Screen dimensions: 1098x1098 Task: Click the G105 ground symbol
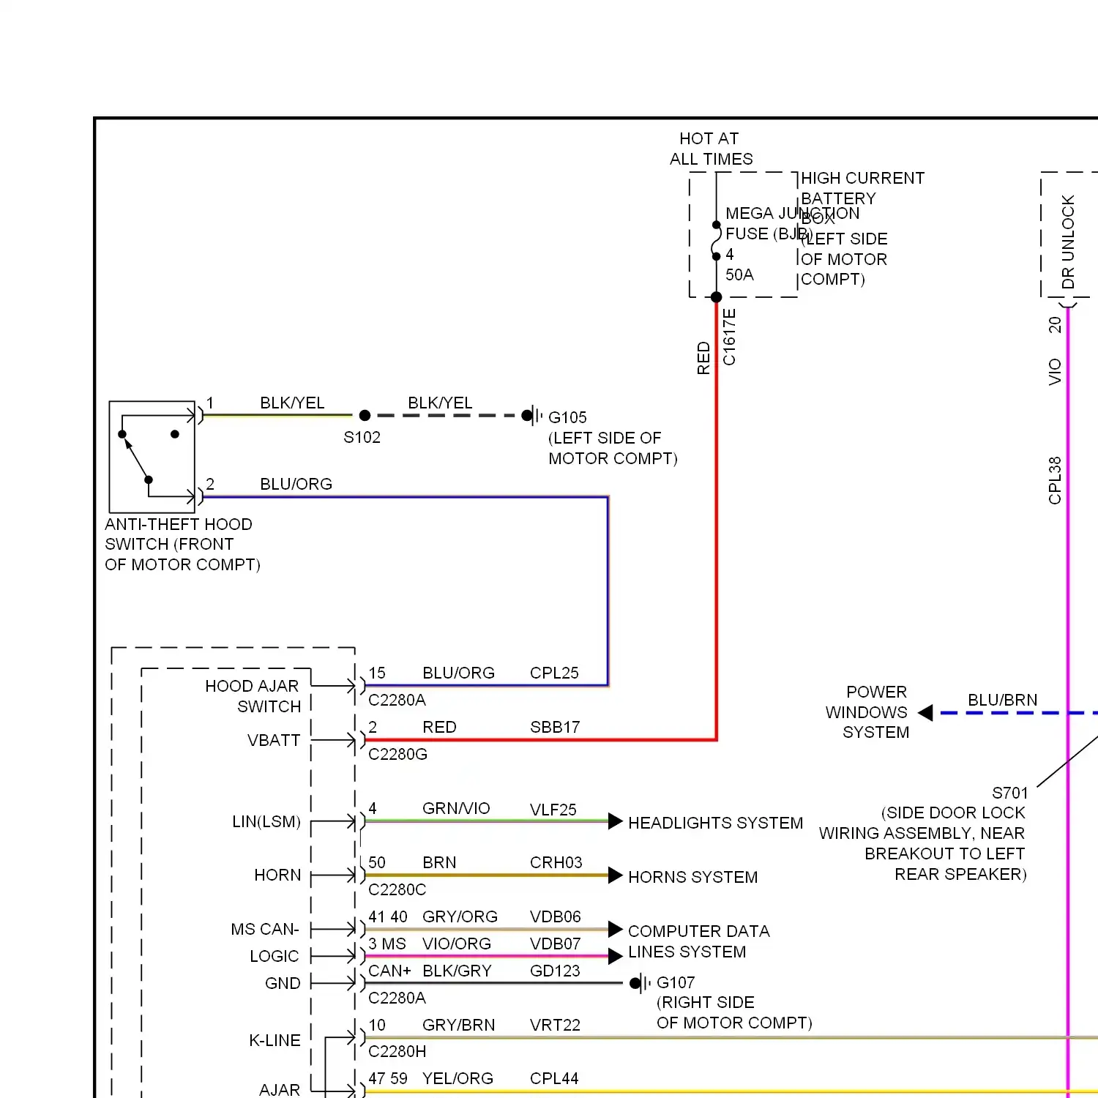pyautogui.click(x=533, y=416)
